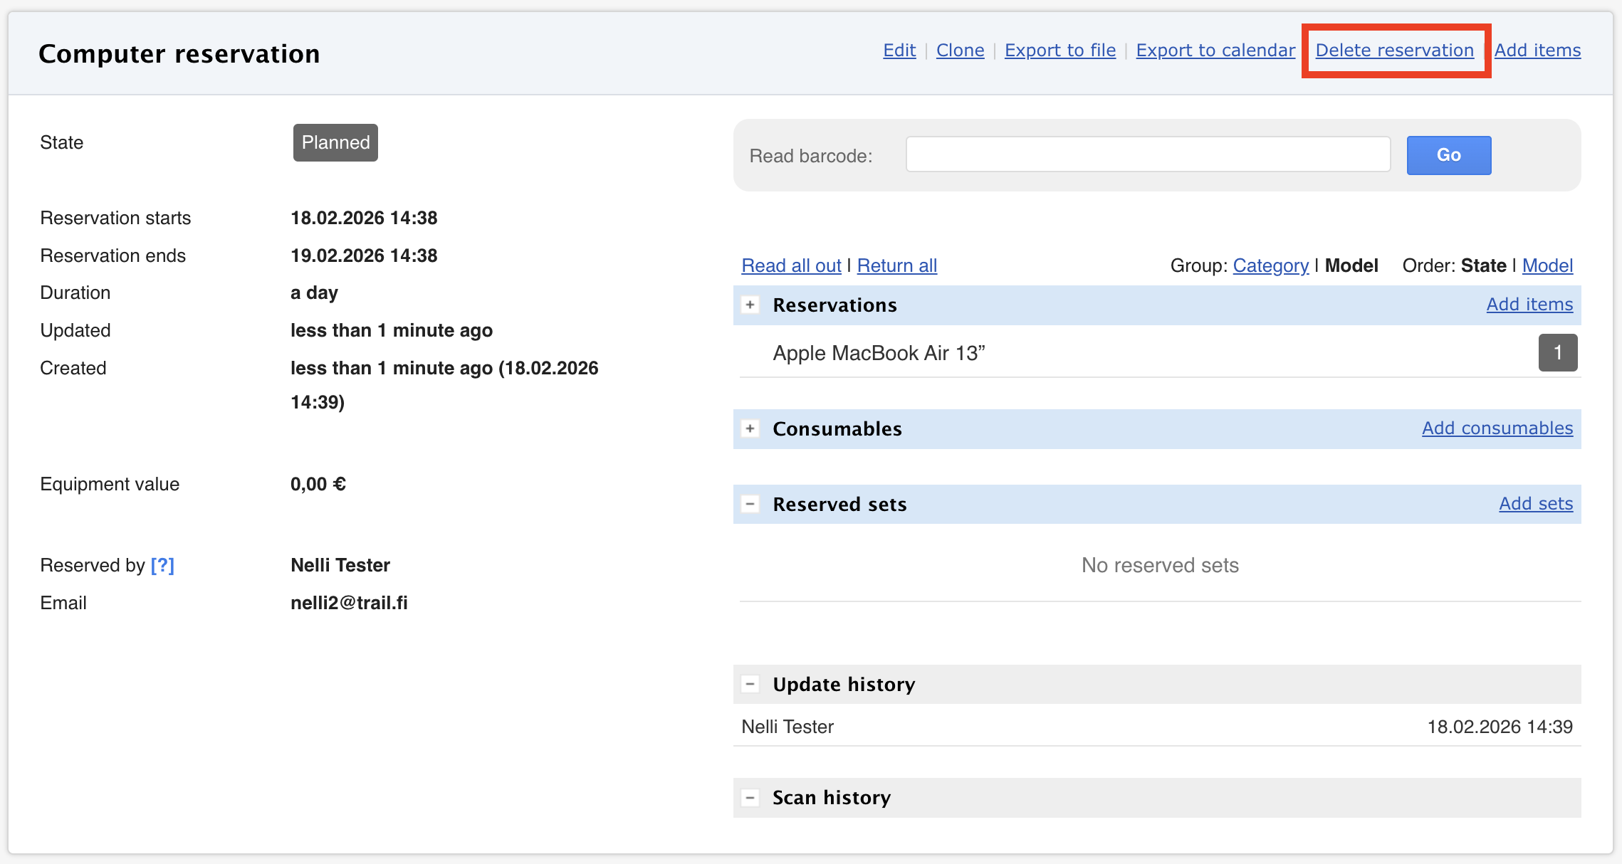Click Return all link
This screenshot has height=864, width=1622.
click(x=896, y=265)
